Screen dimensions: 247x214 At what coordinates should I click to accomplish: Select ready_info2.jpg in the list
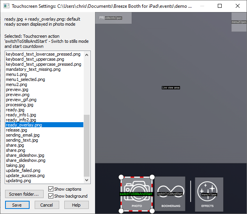tap(44, 120)
